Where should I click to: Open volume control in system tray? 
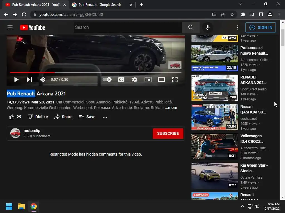257,206
